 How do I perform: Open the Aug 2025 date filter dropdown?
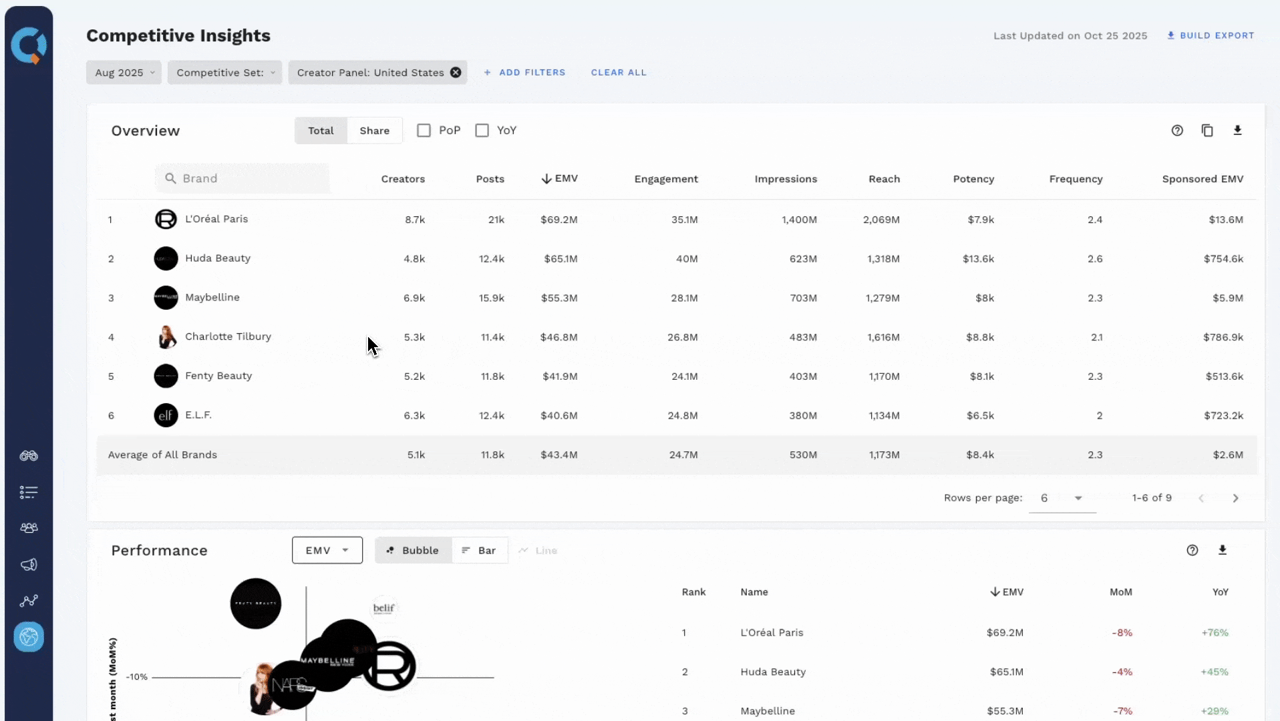click(124, 72)
